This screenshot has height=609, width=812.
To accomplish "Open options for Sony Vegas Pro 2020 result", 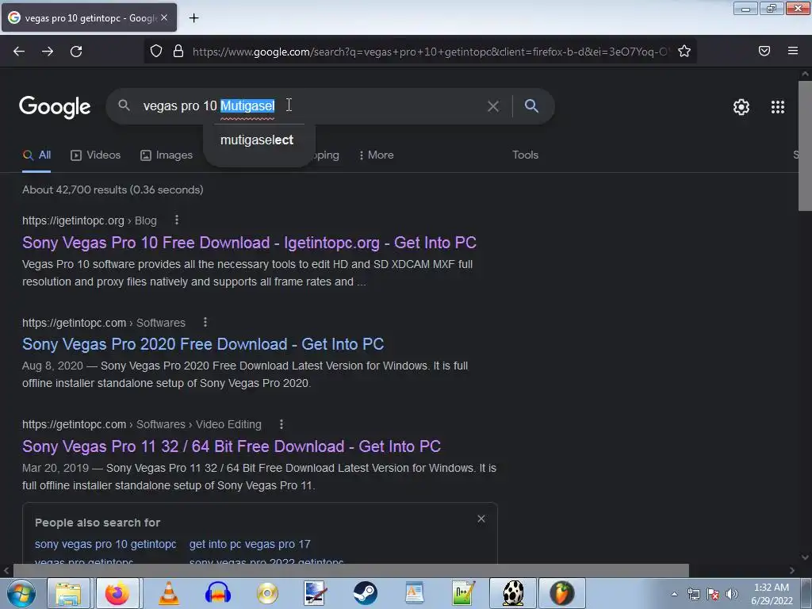I will click(205, 322).
